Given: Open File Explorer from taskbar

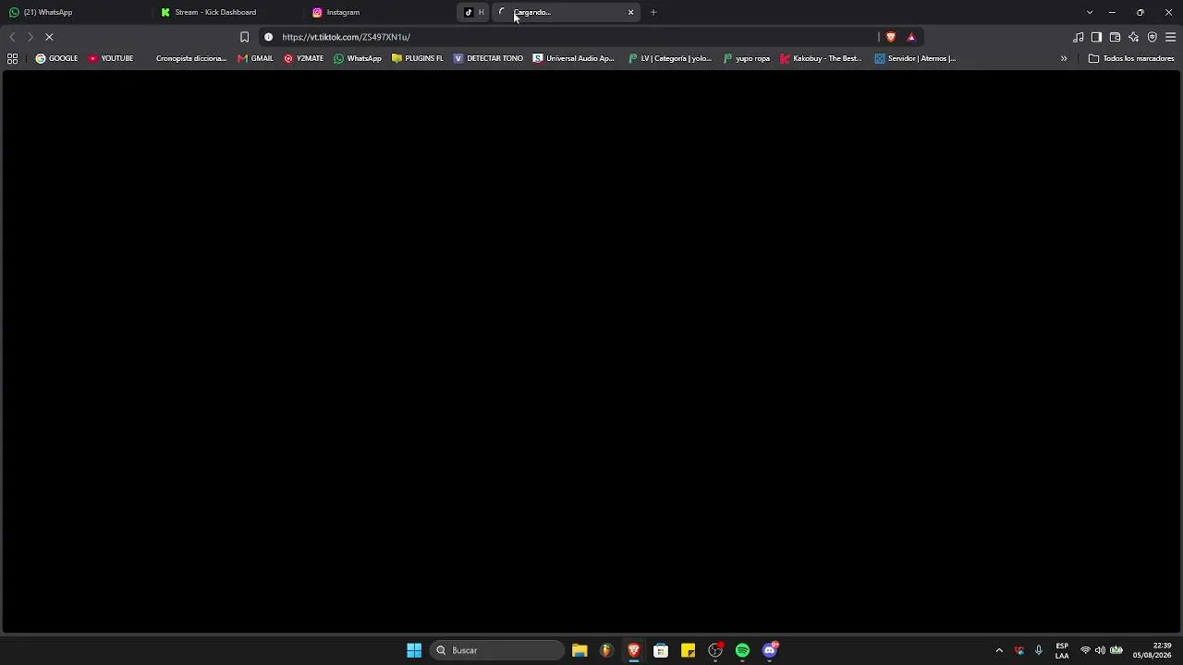Looking at the screenshot, I should pyautogui.click(x=579, y=650).
